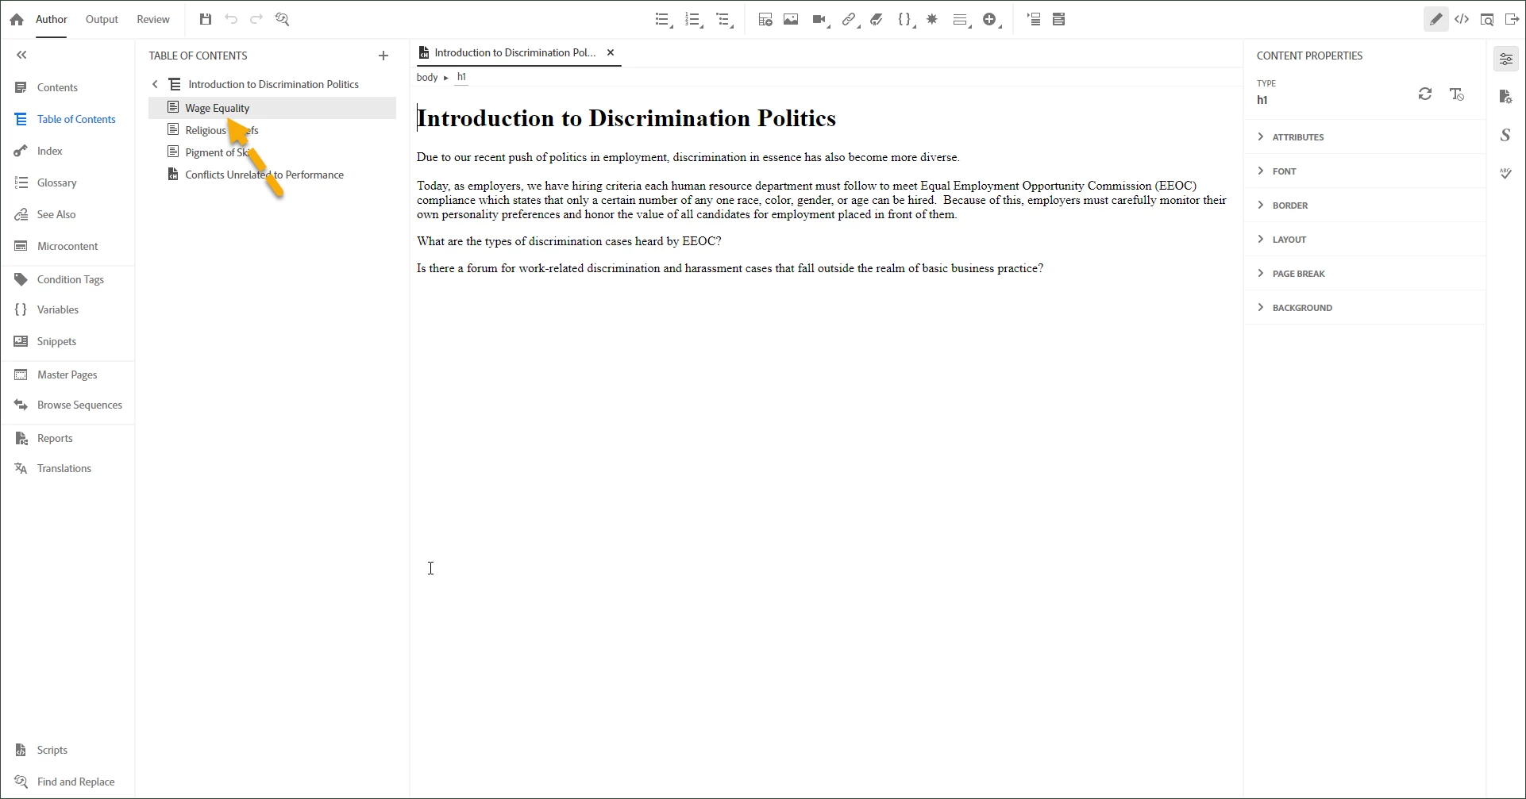Click the quick generate output icon
The width and height of the screenshot is (1526, 799).
1513,19
